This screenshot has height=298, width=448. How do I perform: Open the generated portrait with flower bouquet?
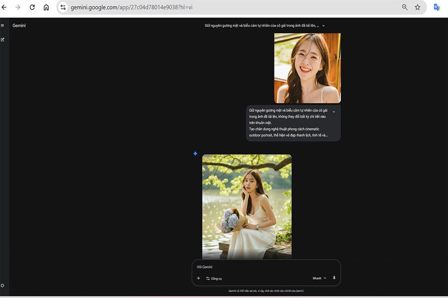(246, 206)
